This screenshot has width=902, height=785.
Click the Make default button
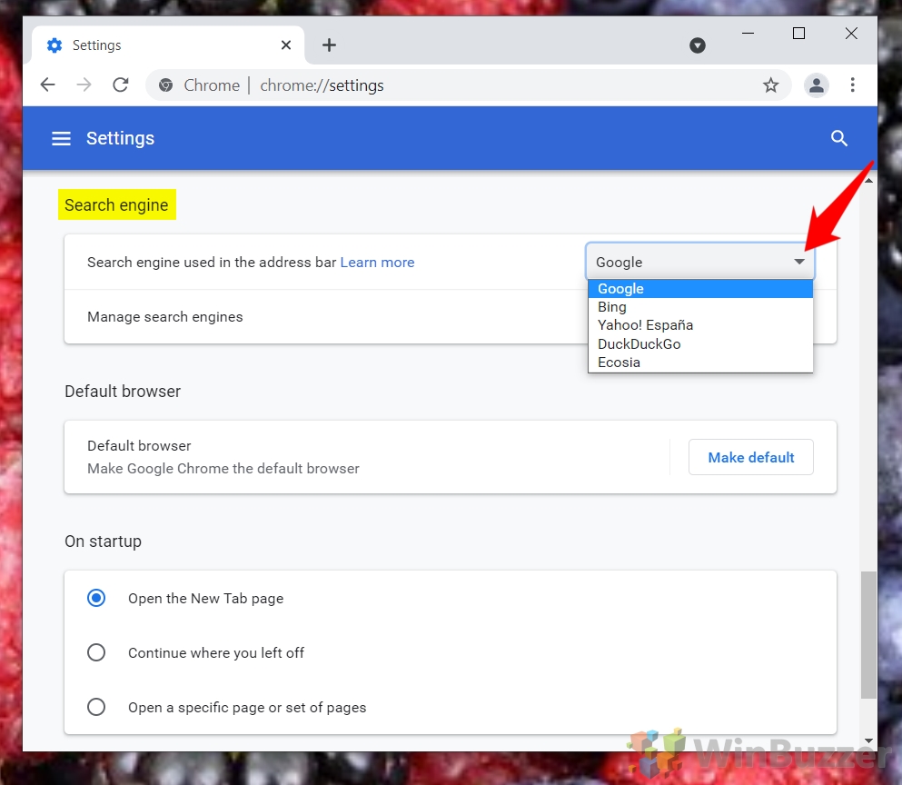[x=750, y=457]
